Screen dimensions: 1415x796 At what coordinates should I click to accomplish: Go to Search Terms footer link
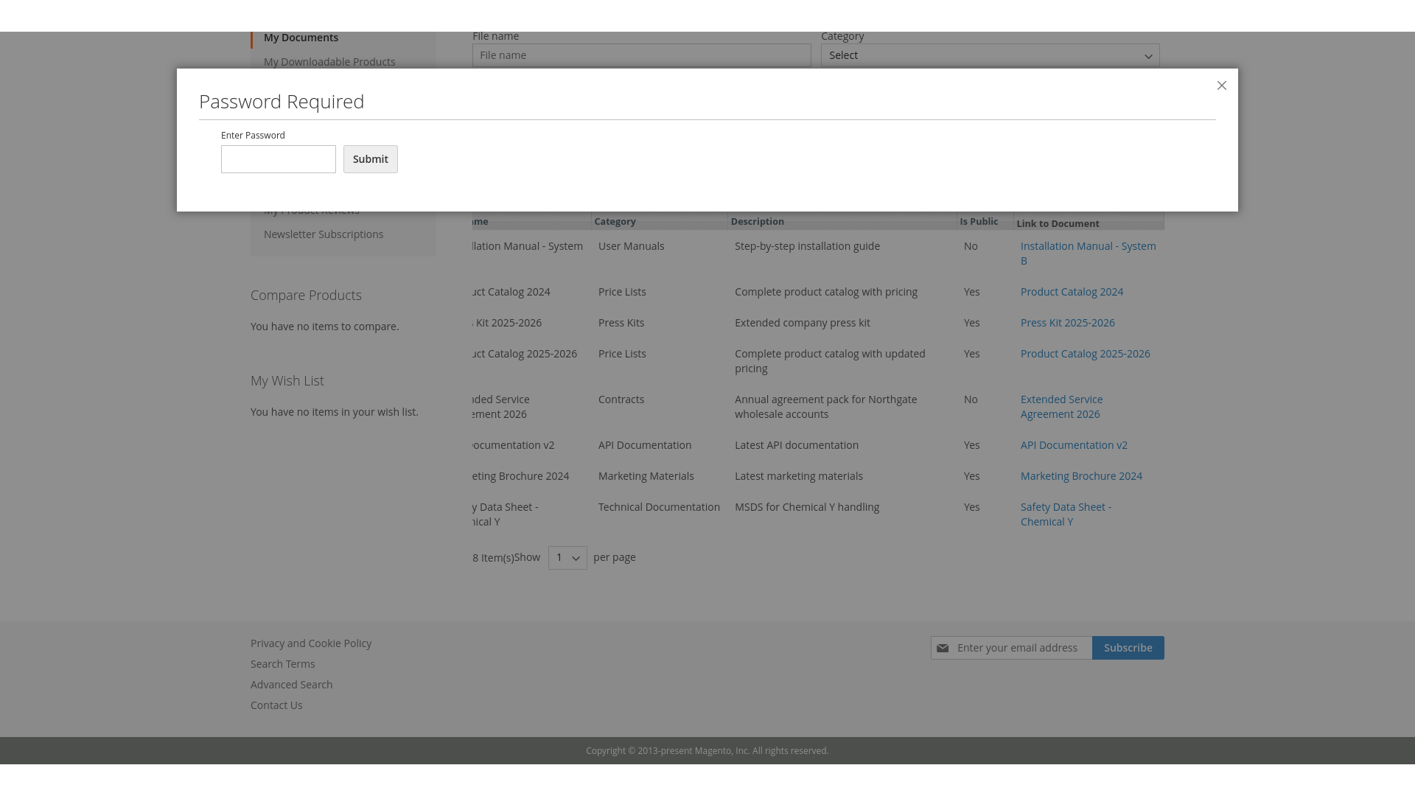(282, 664)
